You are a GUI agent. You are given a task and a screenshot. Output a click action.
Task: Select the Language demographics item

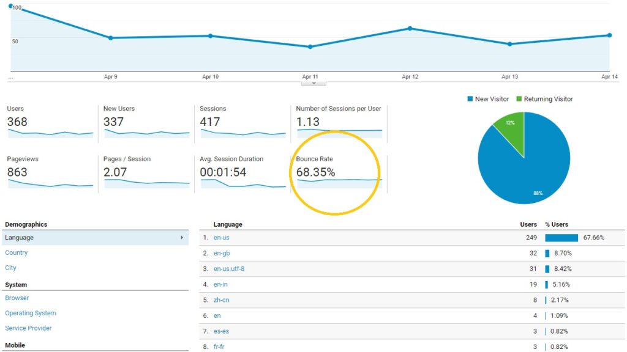click(x=20, y=238)
